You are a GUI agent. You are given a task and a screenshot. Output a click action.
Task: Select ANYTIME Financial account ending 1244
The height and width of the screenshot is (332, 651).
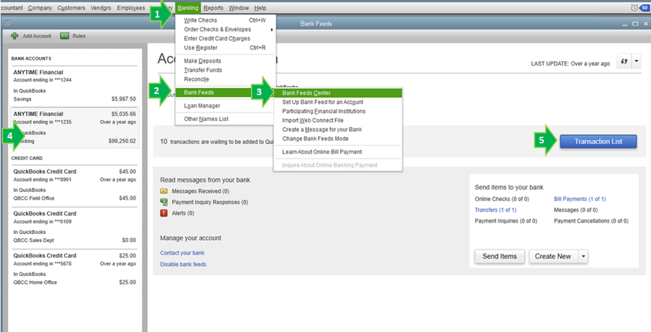(74, 86)
